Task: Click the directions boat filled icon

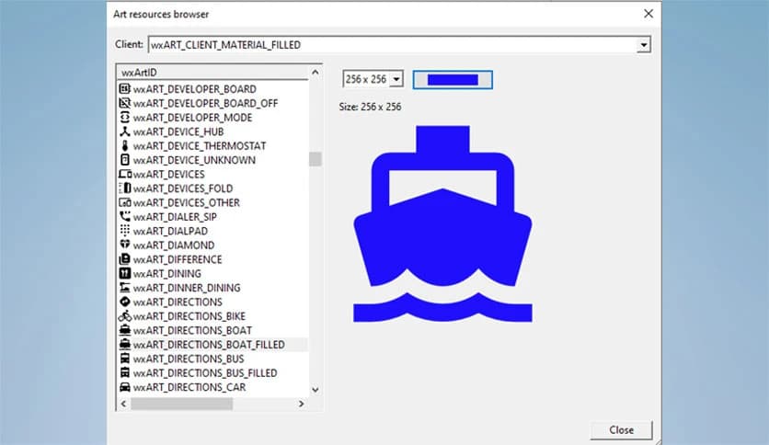Action: (125, 345)
